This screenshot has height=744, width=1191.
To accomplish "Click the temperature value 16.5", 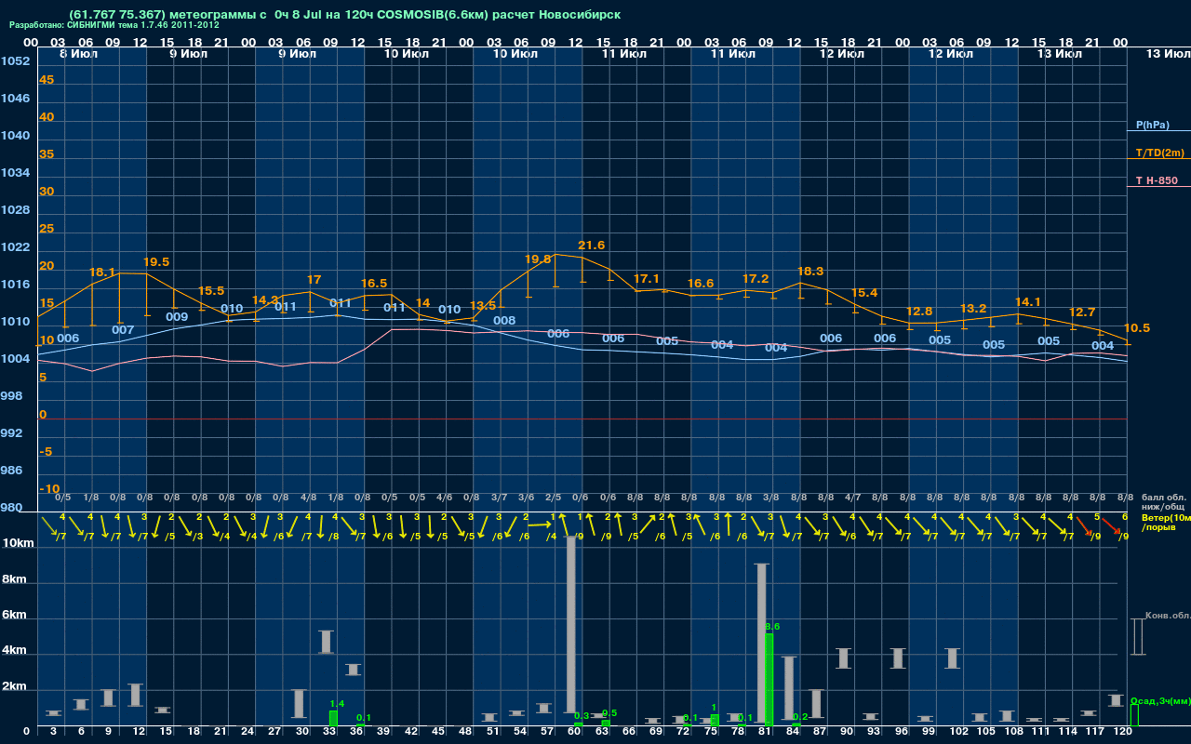I will 374,284.
